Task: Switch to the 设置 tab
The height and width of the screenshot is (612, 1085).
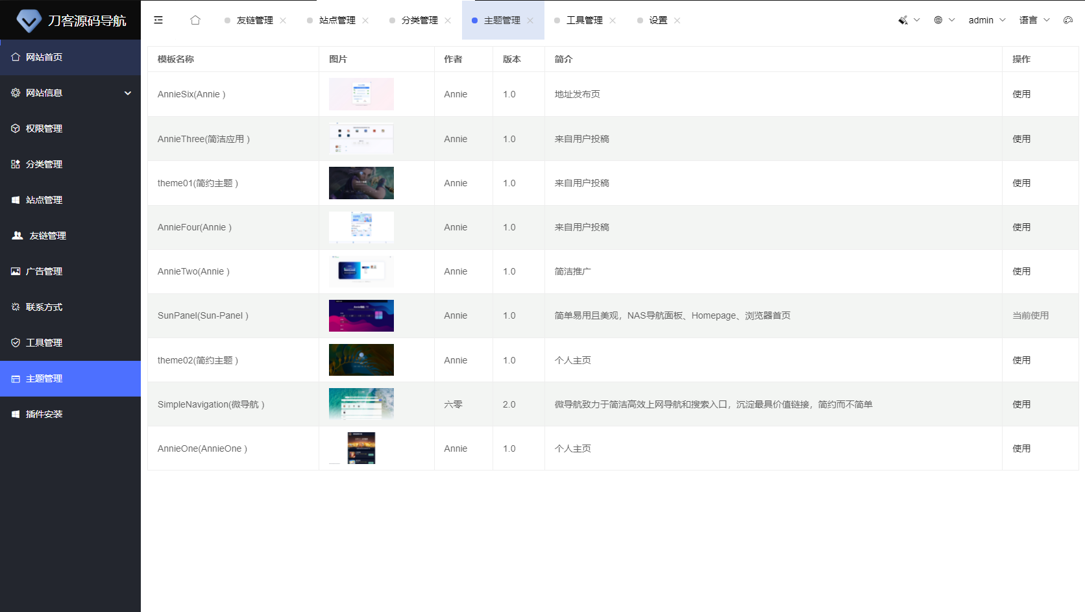Action: click(x=657, y=20)
